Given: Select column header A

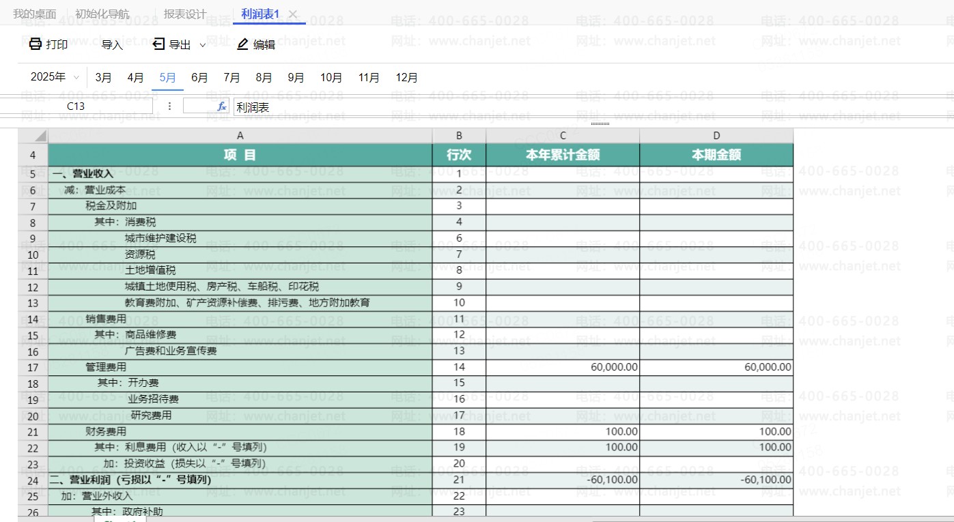Looking at the screenshot, I should [x=240, y=136].
